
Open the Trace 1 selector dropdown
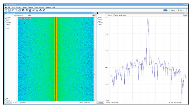[x=106, y=15]
